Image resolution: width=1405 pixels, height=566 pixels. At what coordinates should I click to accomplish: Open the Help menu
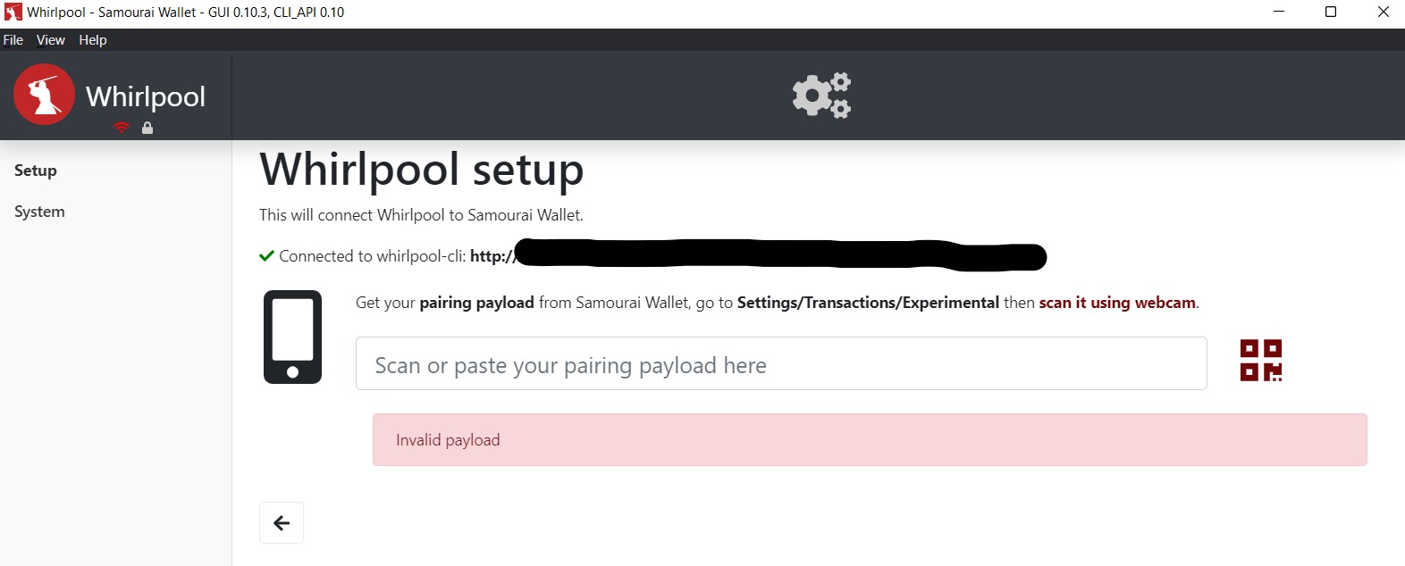(x=93, y=40)
